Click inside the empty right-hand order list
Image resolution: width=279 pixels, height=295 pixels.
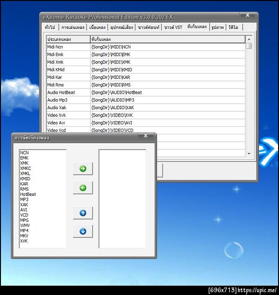[x=122, y=199]
